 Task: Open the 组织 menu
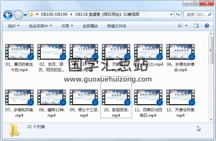point(13,26)
